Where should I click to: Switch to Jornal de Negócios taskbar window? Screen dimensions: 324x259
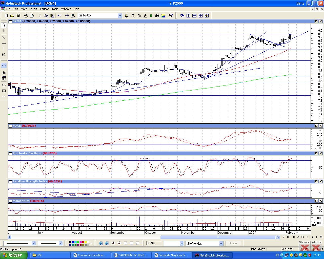tap(172, 255)
